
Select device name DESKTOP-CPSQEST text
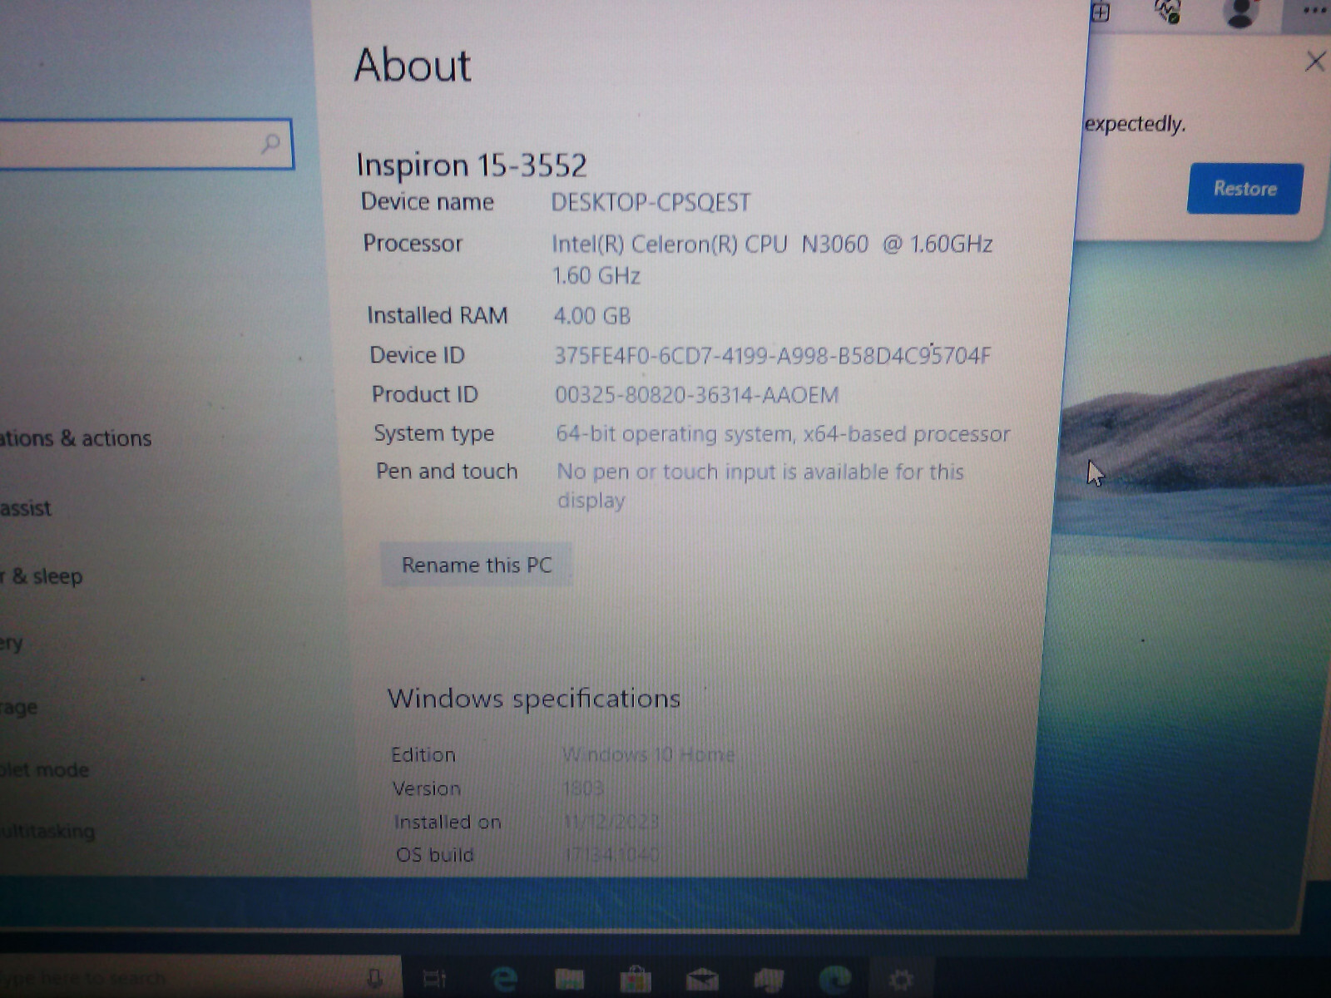tap(651, 202)
